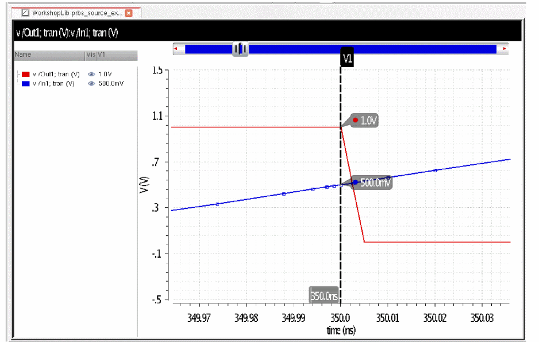Toggle visibility eye for v /Out1 trace
Image resolution: width=539 pixels, height=342 pixels.
[x=91, y=74]
